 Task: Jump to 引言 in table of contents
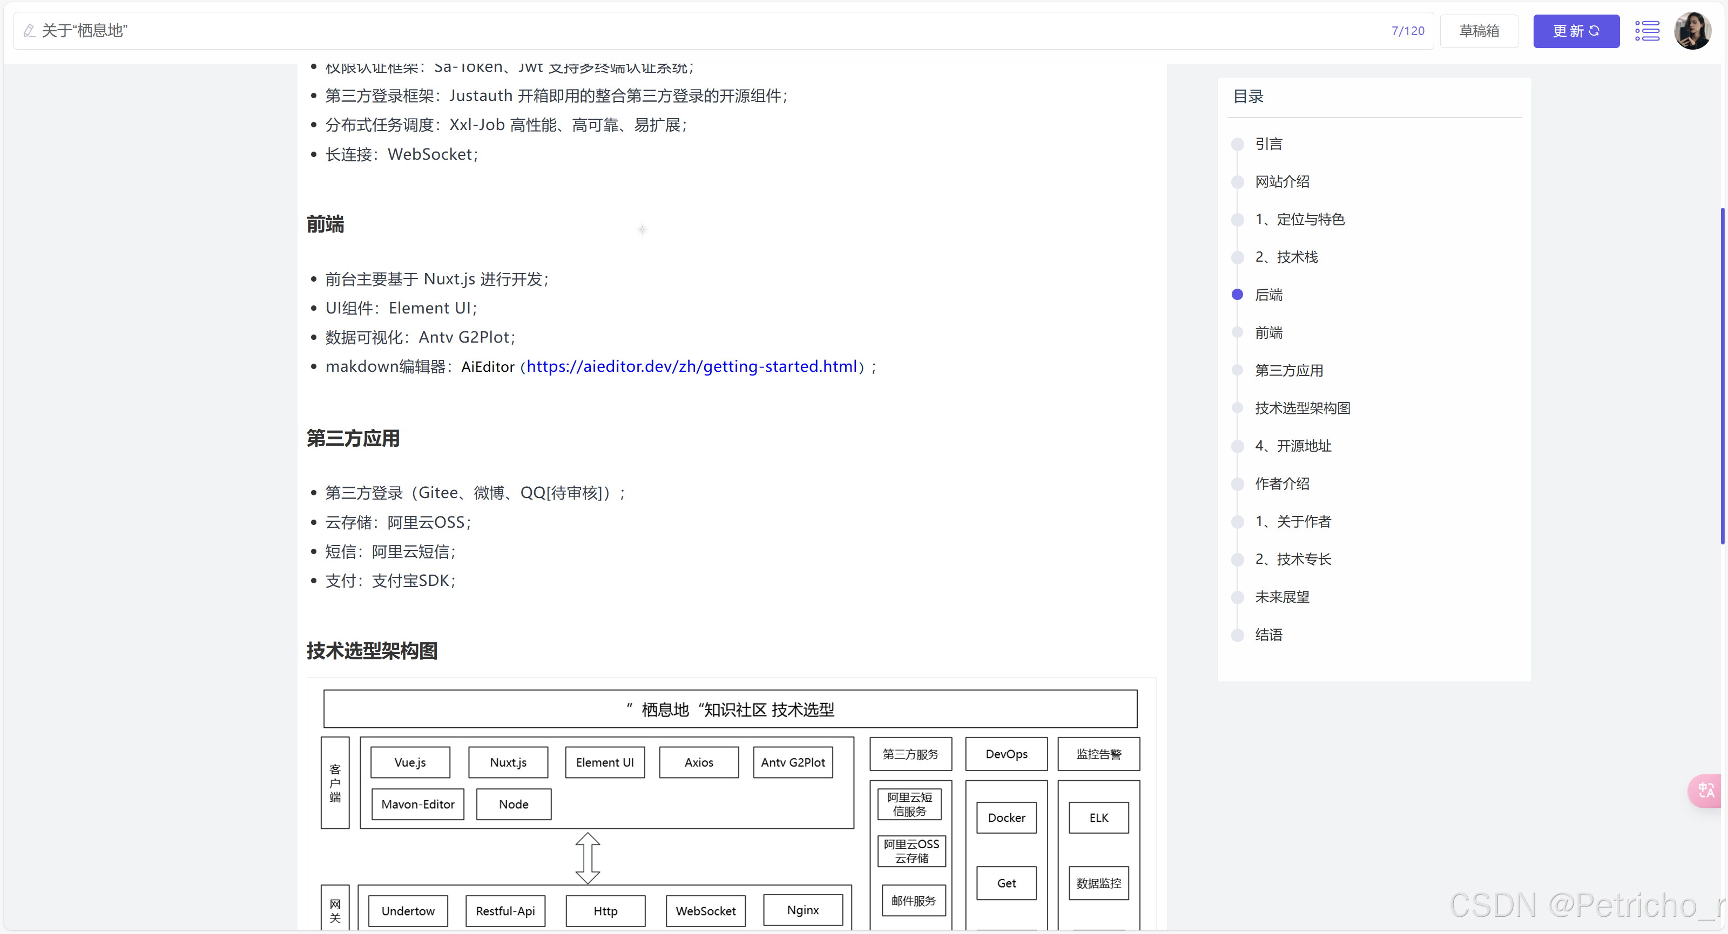click(1268, 144)
